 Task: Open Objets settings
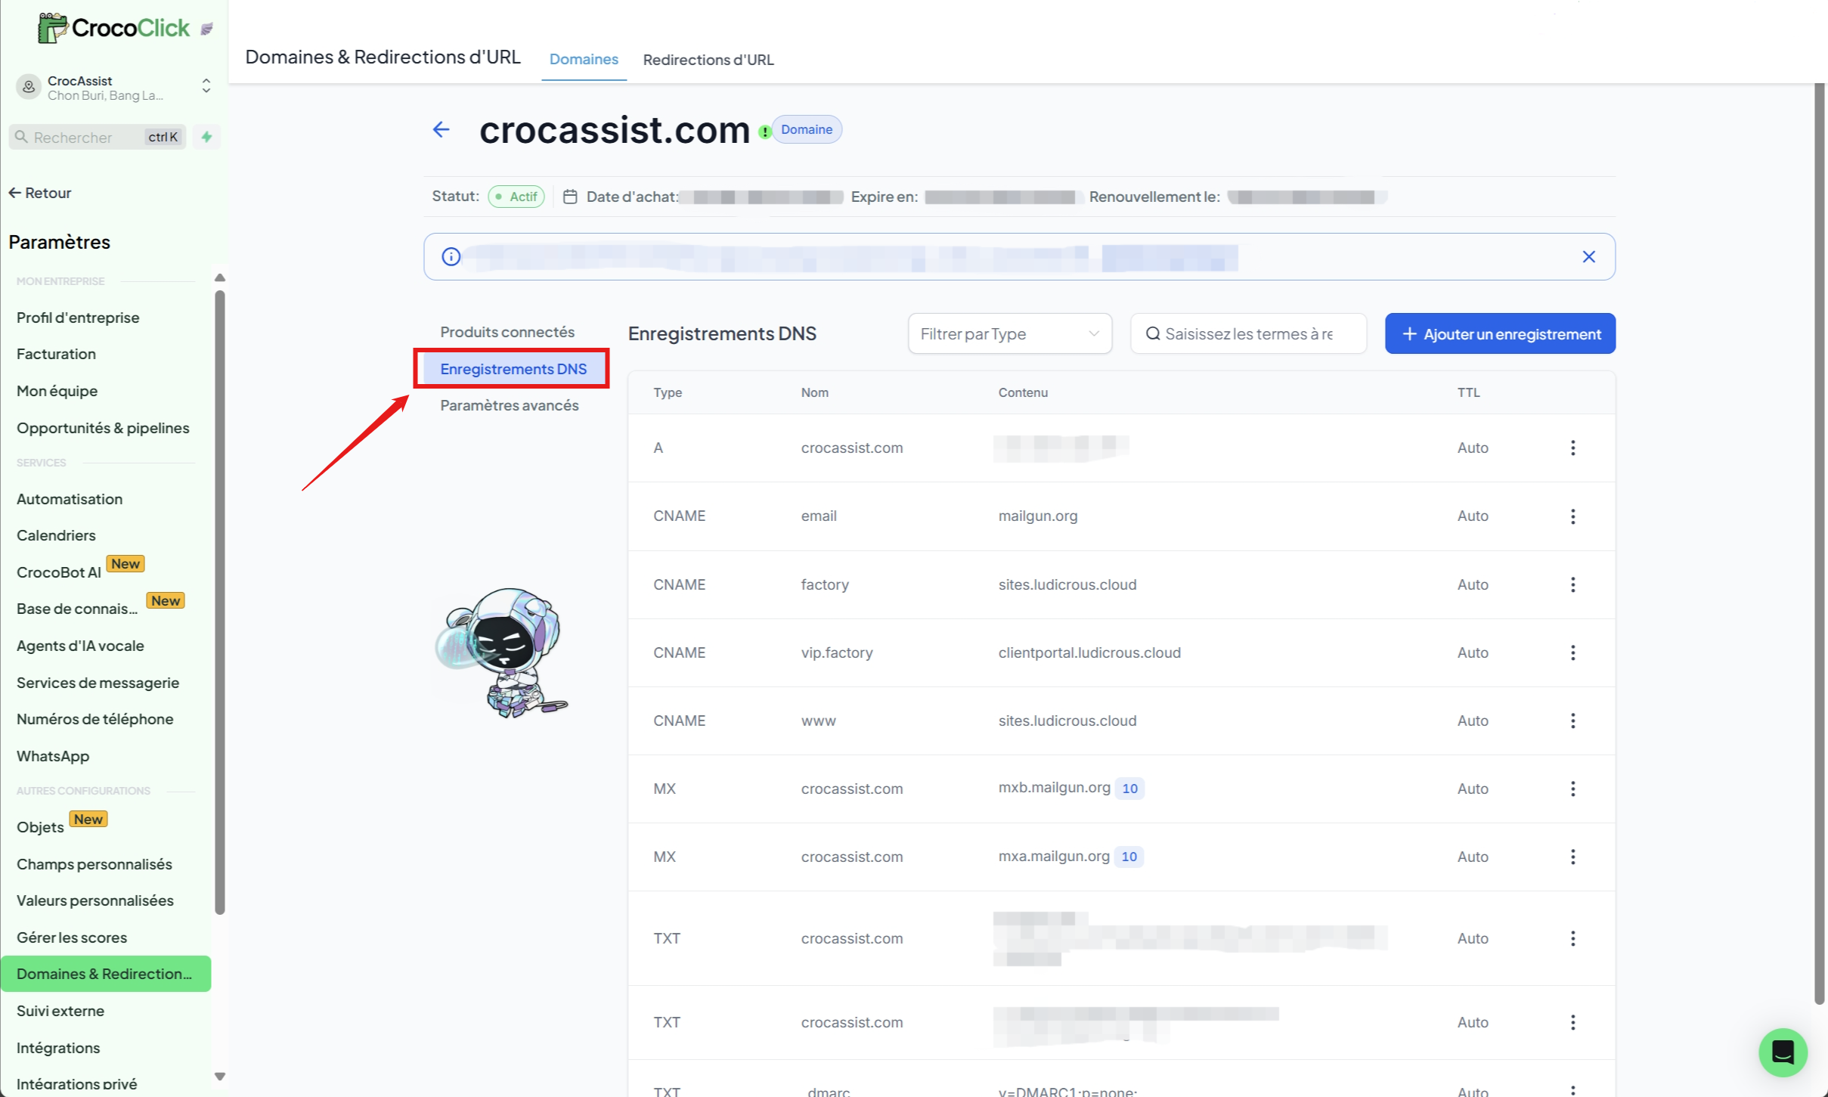[40, 827]
